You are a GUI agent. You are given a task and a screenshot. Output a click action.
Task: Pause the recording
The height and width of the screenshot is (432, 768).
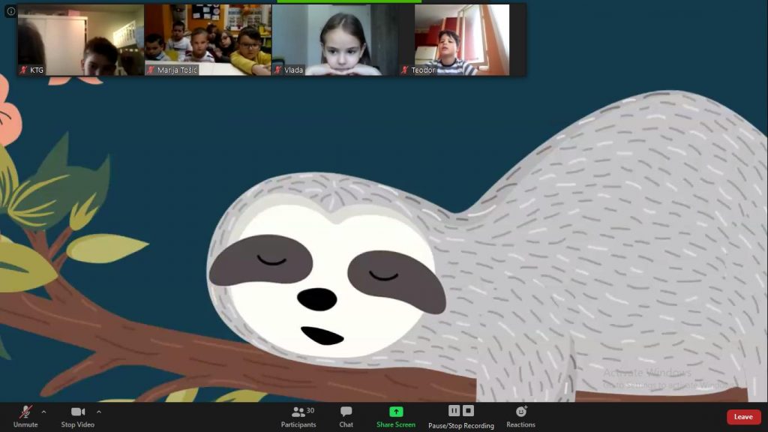click(x=454, y=410)
